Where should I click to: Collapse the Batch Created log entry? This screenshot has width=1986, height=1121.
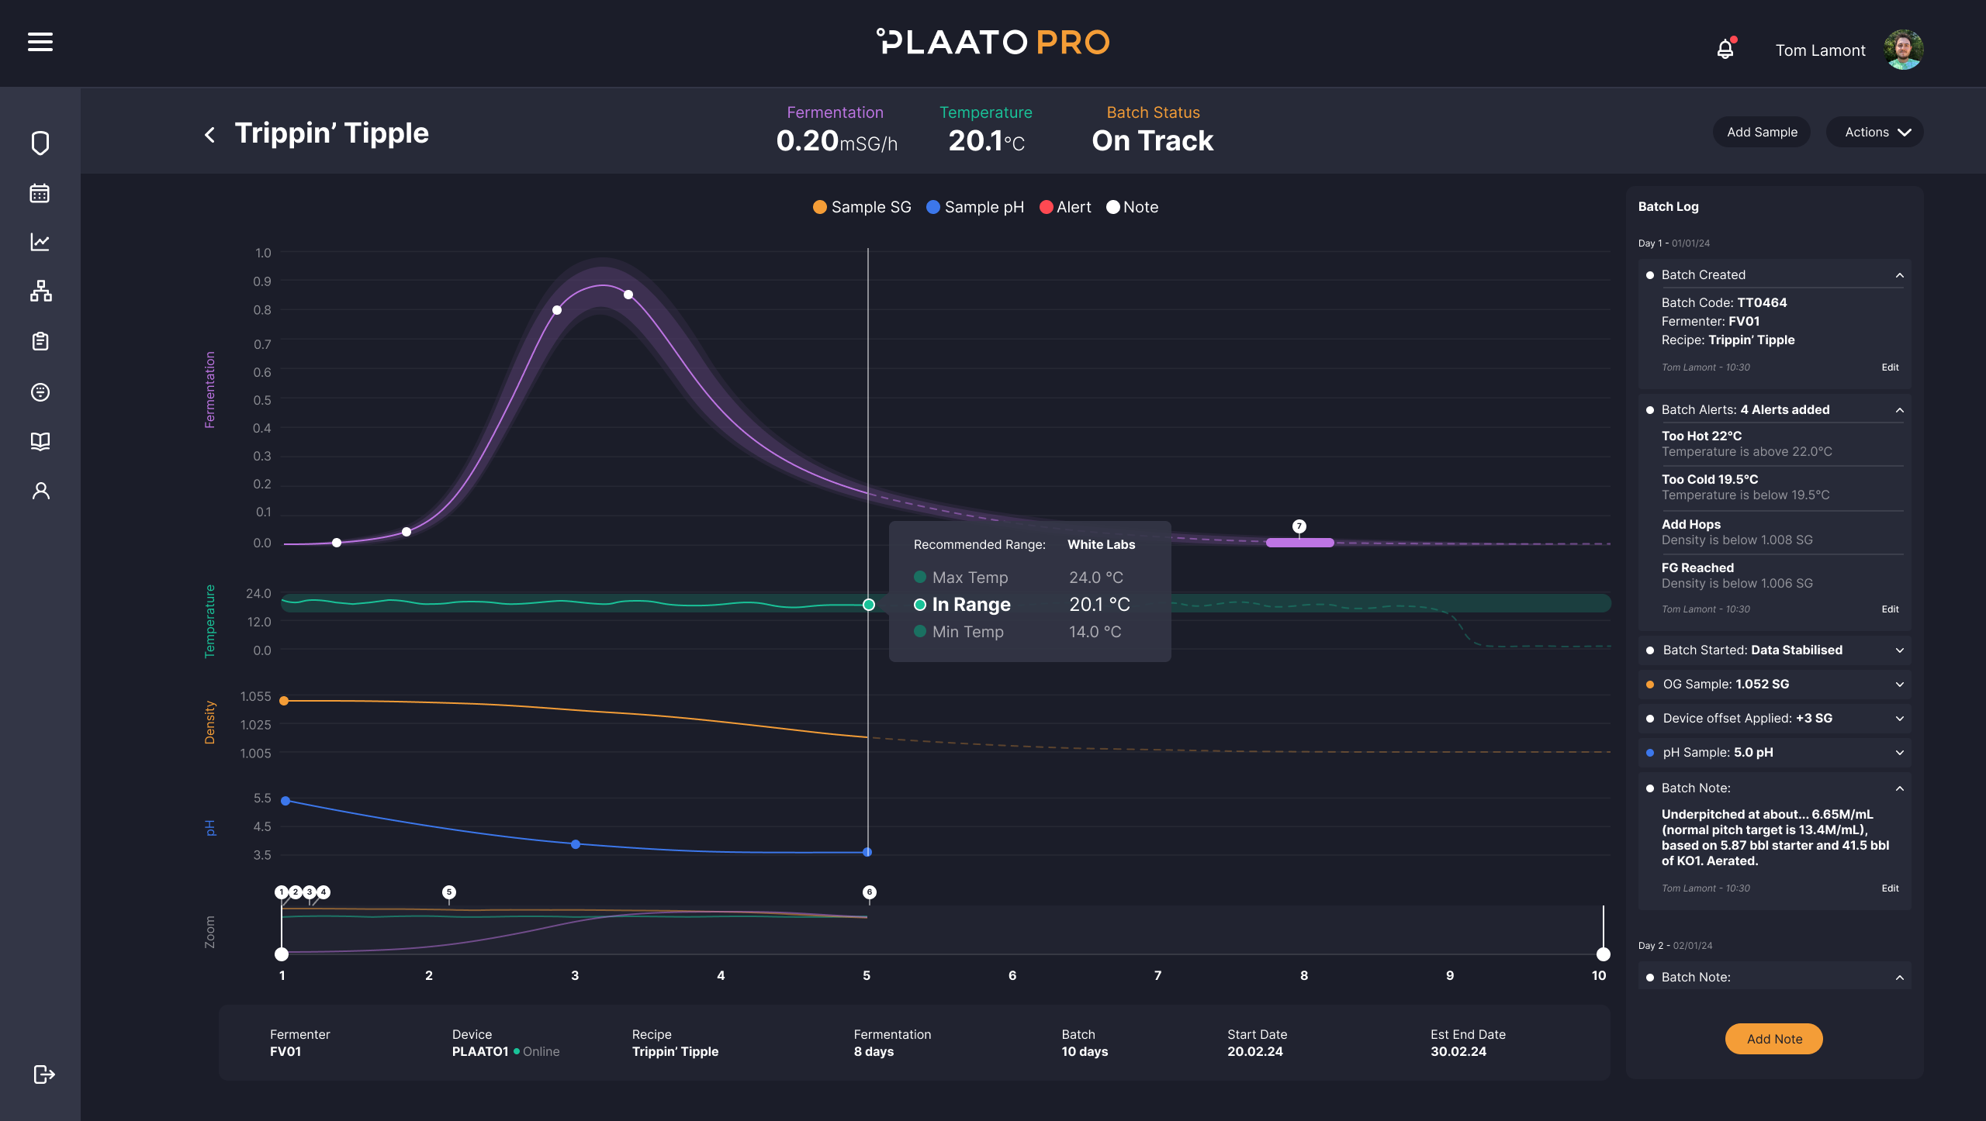(x=1899, y=275)
